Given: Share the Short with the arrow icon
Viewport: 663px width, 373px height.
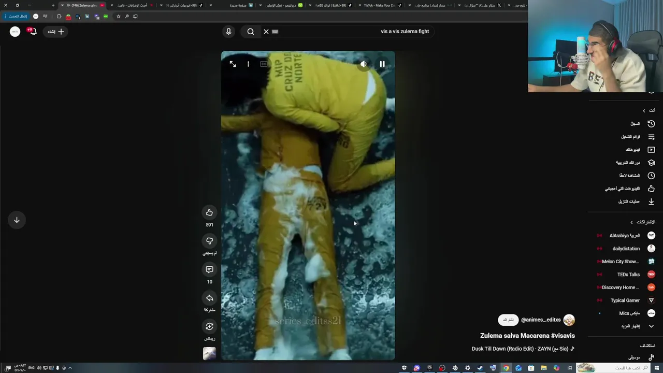Looking at the screenshot, I should 209,298.
